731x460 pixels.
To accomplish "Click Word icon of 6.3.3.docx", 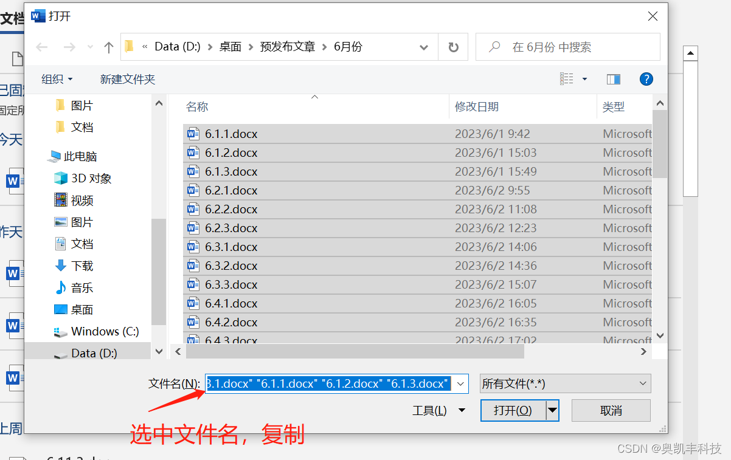I will [x=193, y=284].
